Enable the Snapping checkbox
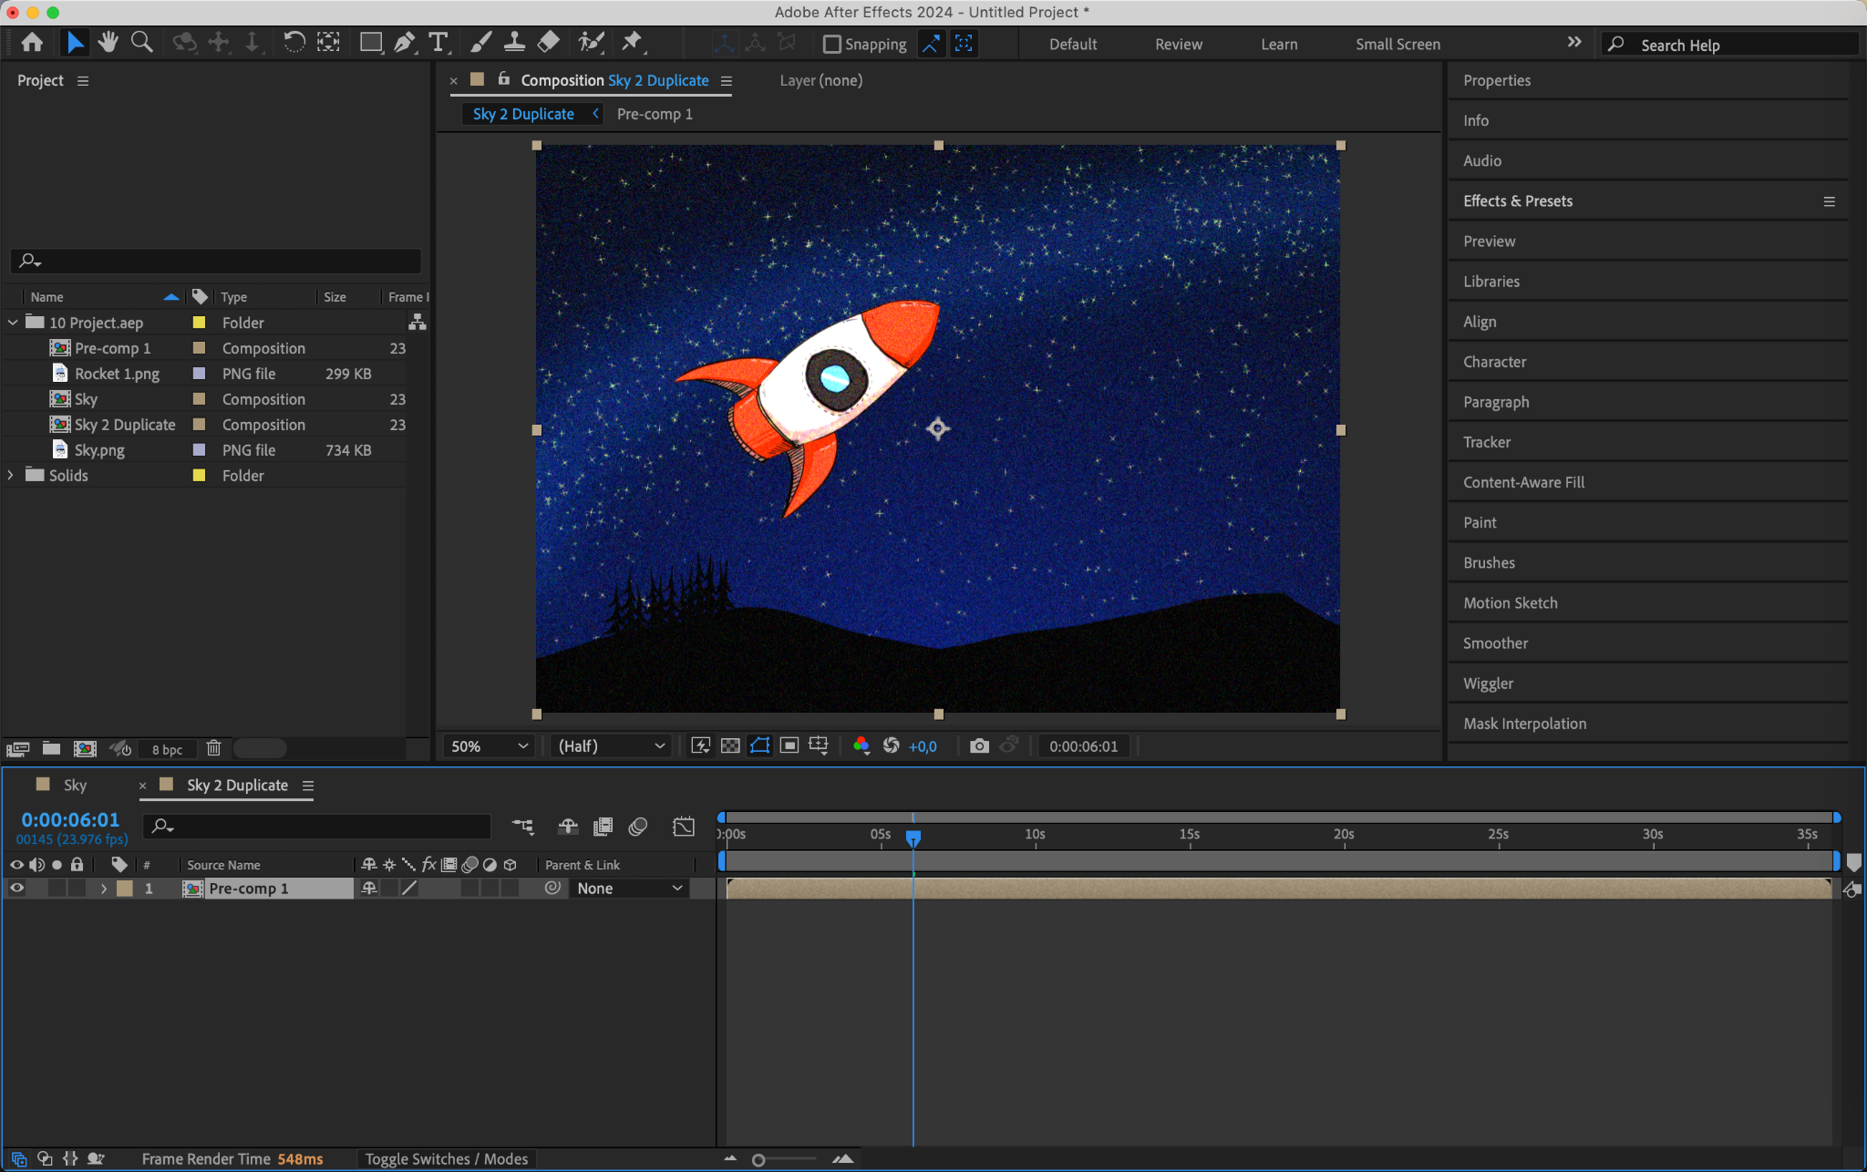Image resolution: width=1867 pixels, height=1172 pixels. 831,44
